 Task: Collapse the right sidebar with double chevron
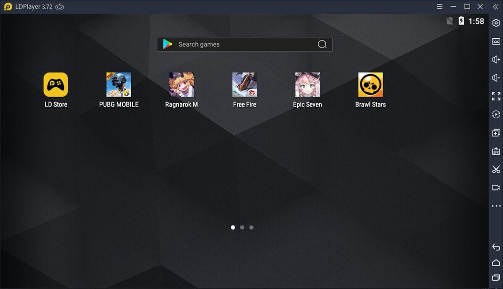496,7
